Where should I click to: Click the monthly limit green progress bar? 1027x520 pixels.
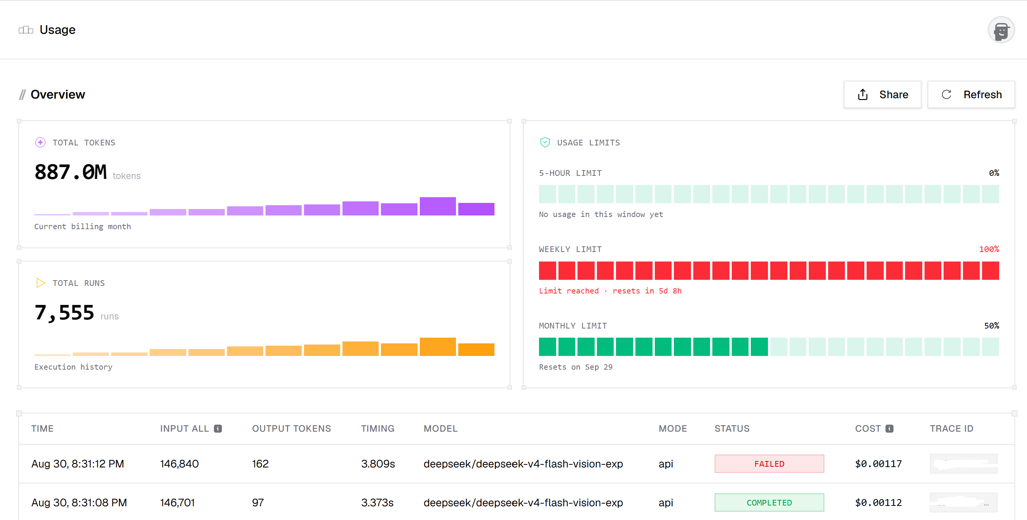(769, 347)
